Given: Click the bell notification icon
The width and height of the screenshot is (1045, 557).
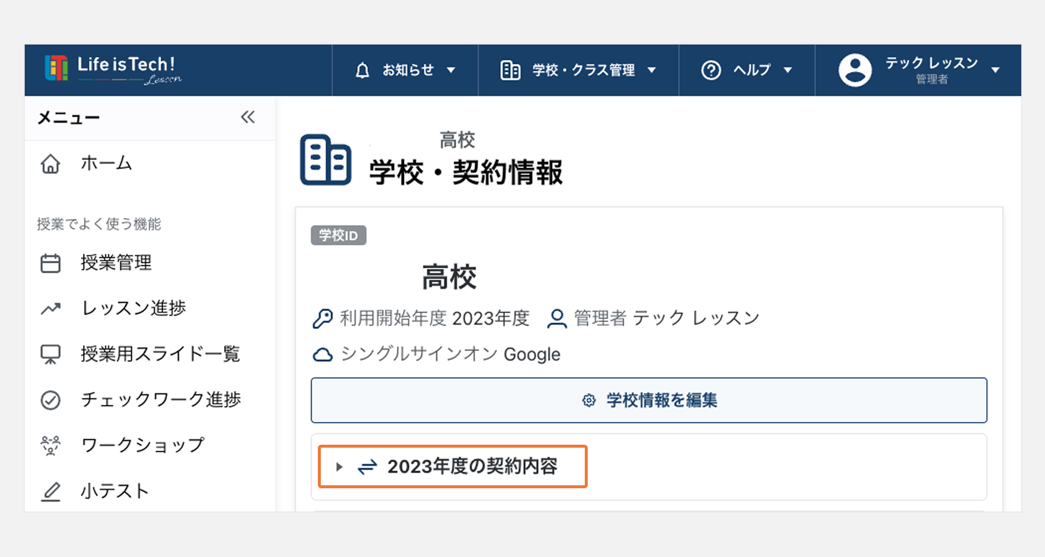Looking at the screenshot, I should [362, 70].
